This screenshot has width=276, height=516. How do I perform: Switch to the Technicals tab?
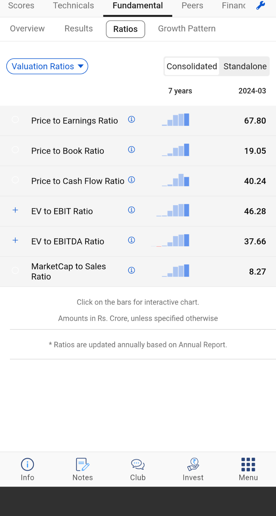[x=73, y=5]
